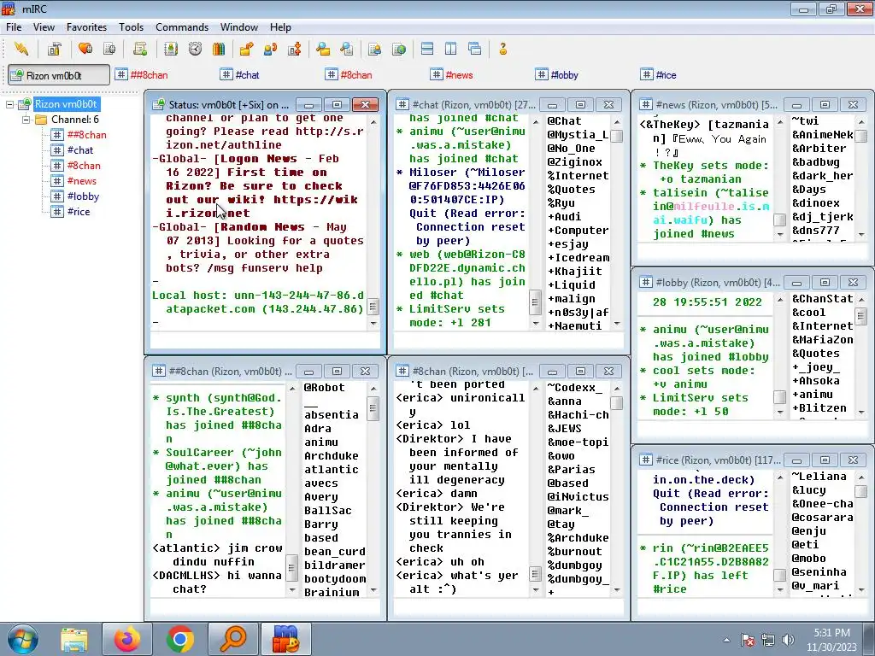This screenshot has height=656, width=875.
Task: Click the Send File folder icon
Action: tap(246, 49)
